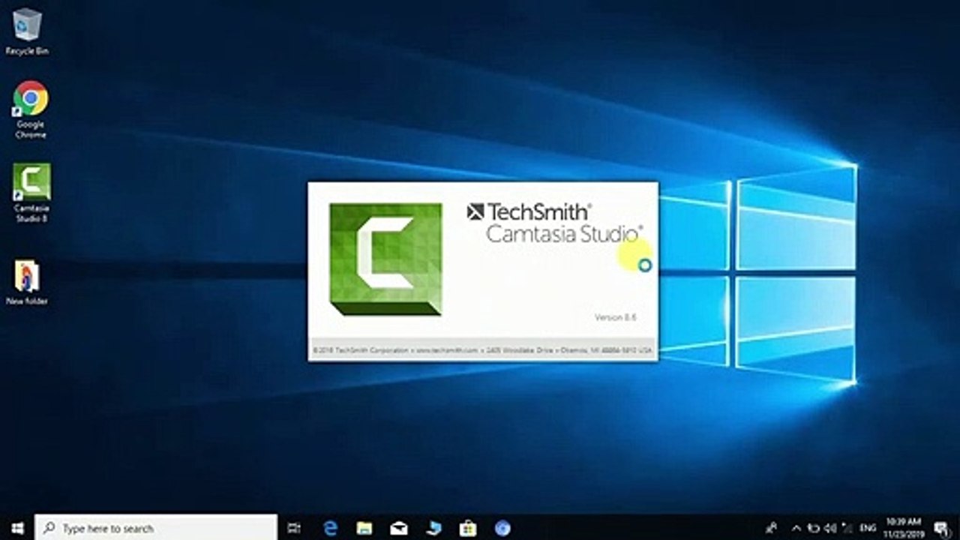Click the Version 8.6 text on splash
Screen dimensions: 960x540
[615, 317]
